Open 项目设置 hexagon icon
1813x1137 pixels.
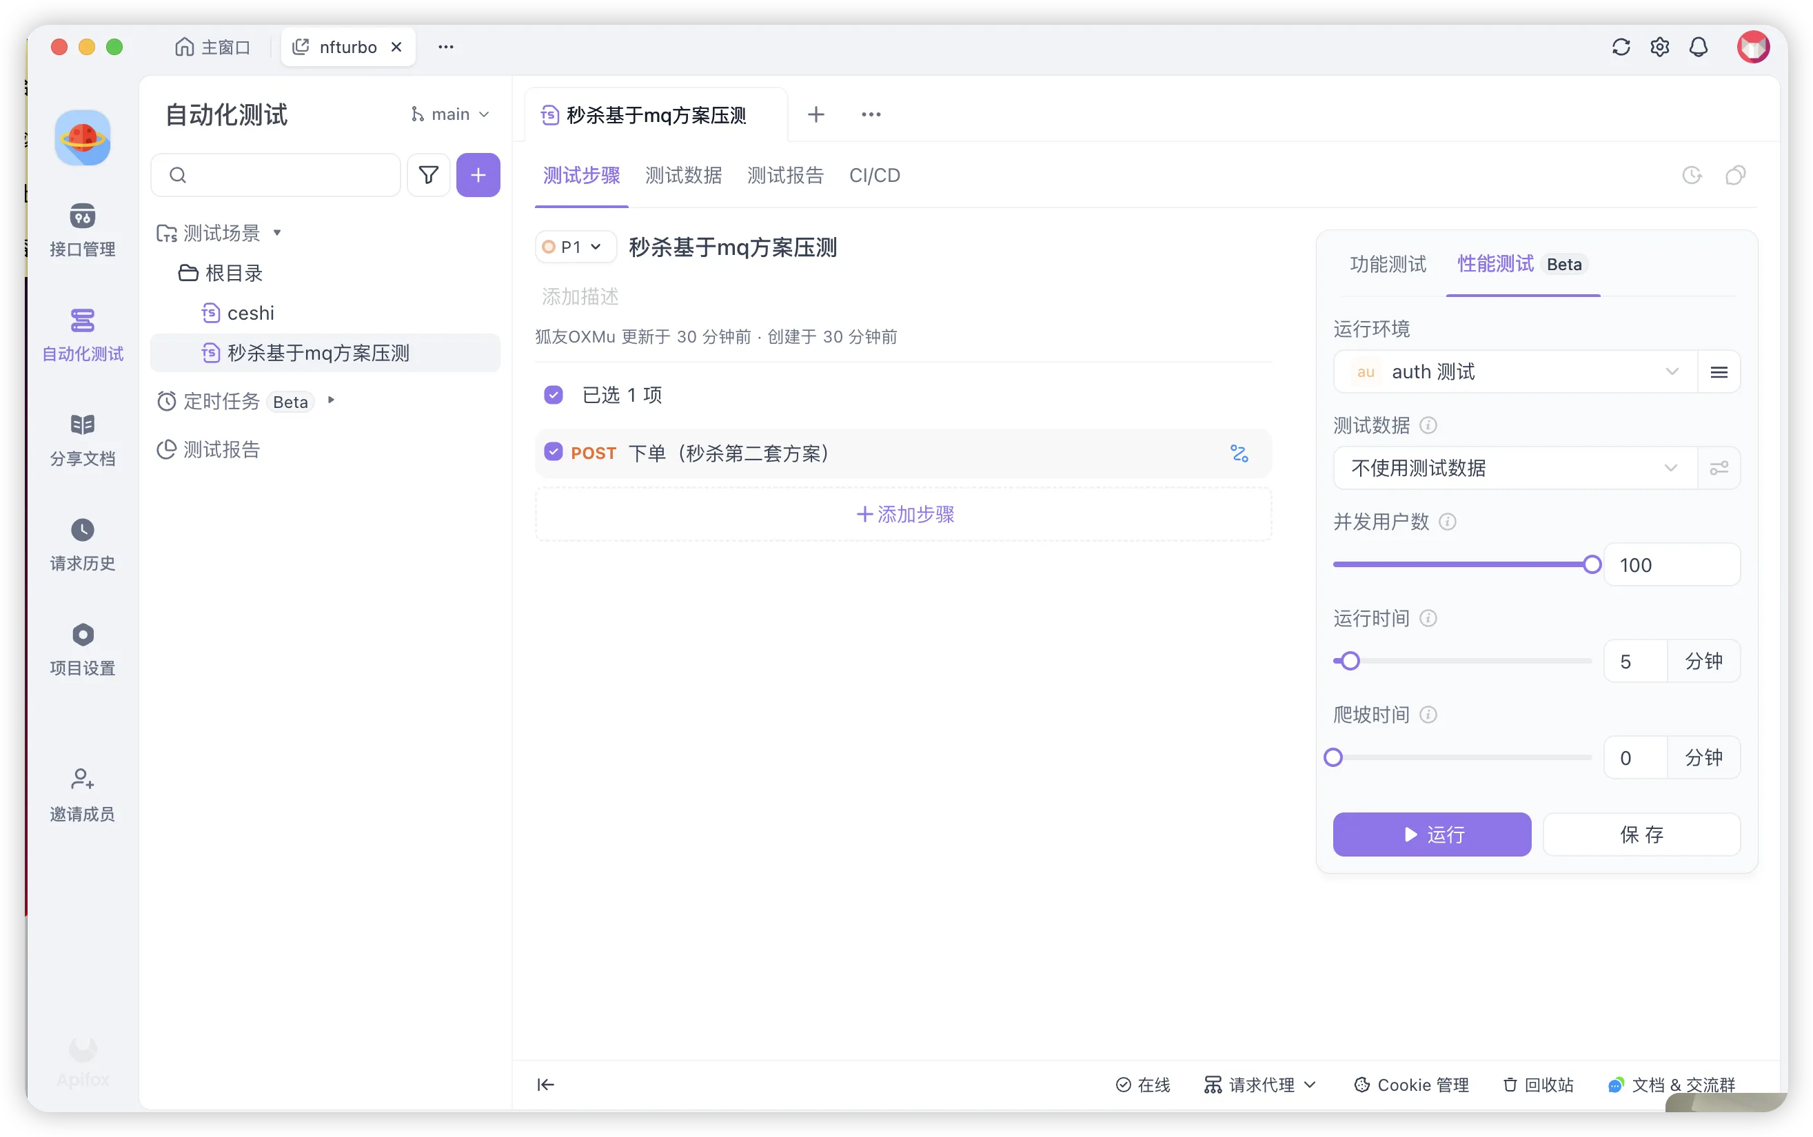pyautogui.click(x=82, y=635)
